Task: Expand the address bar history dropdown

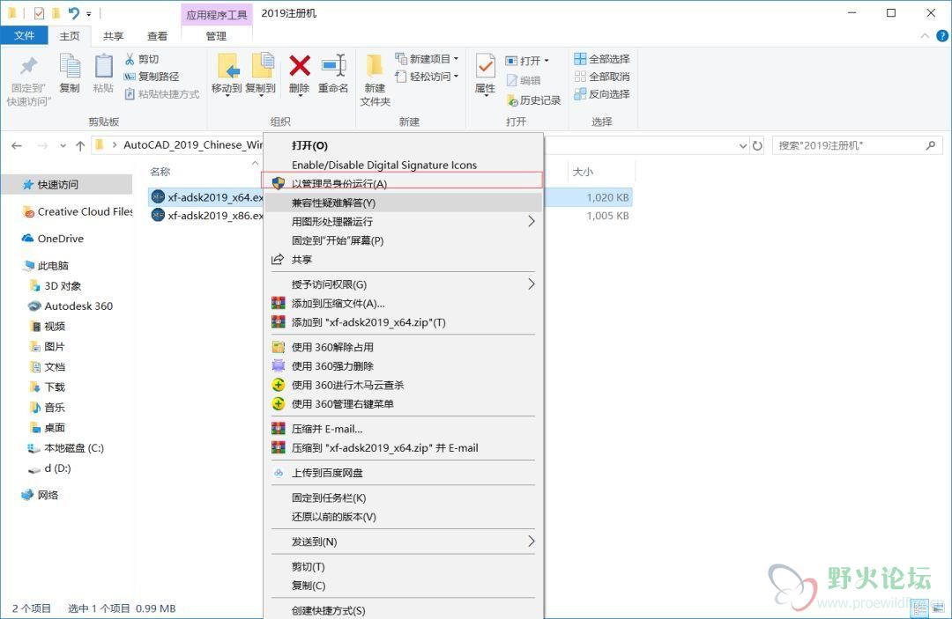Action: [742, 145]
